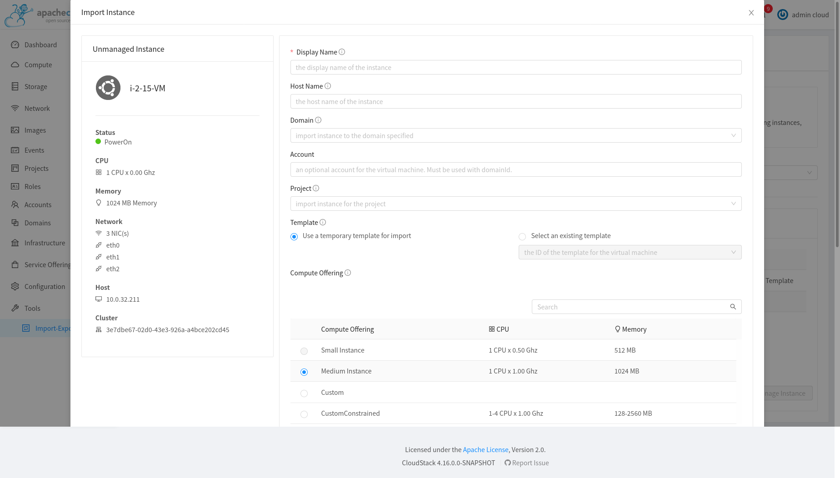Enable 'Select an existing template' option

coord(522,236)
